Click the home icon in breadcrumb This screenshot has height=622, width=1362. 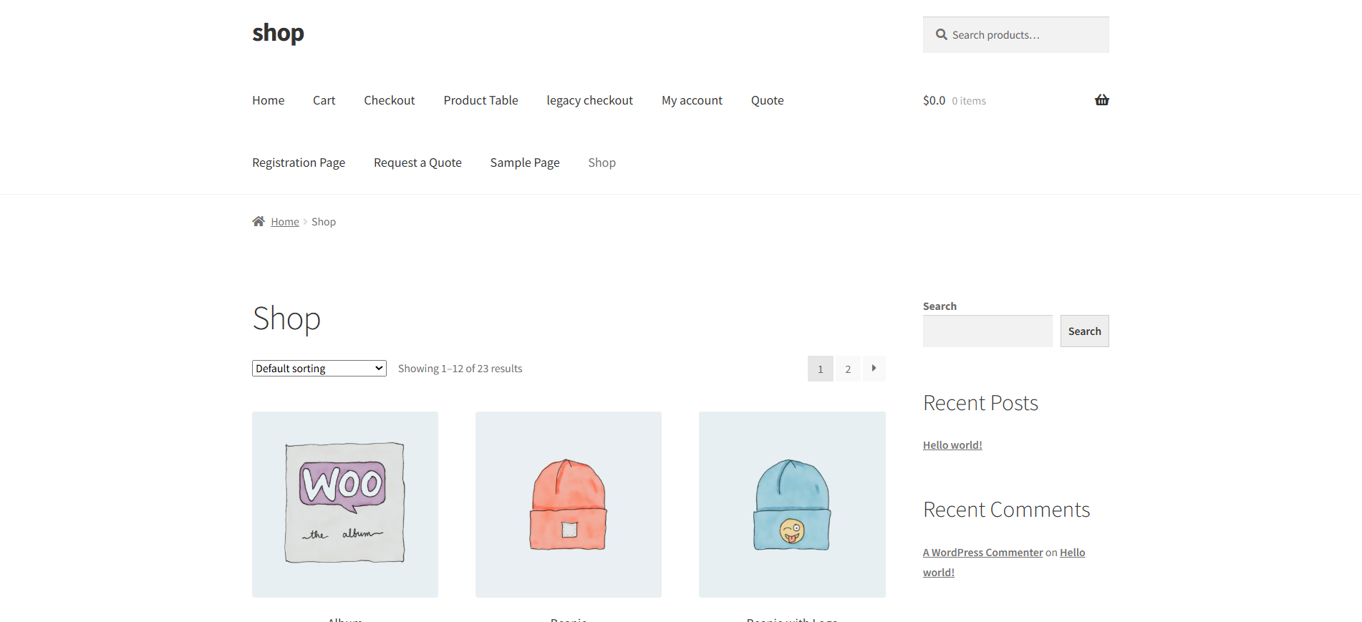259,222
